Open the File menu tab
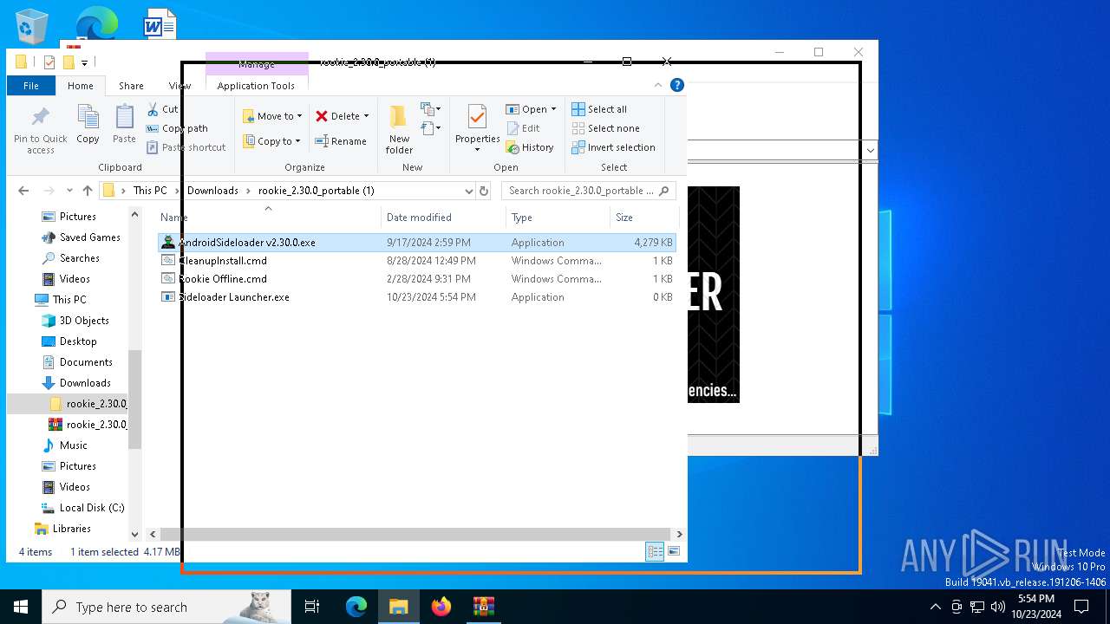 31,86
